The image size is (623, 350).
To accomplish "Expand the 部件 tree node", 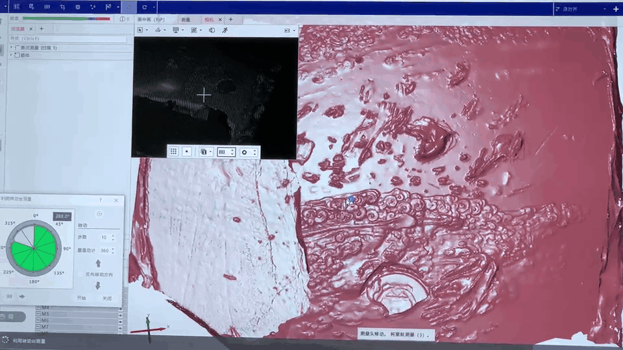I will pos(12,55).
